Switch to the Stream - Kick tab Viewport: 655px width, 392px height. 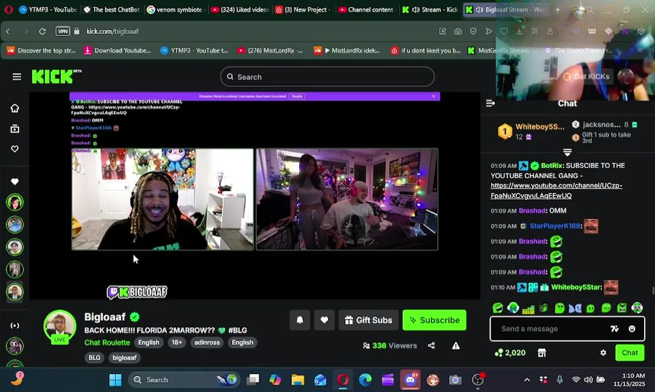click(x=431, y=10)
